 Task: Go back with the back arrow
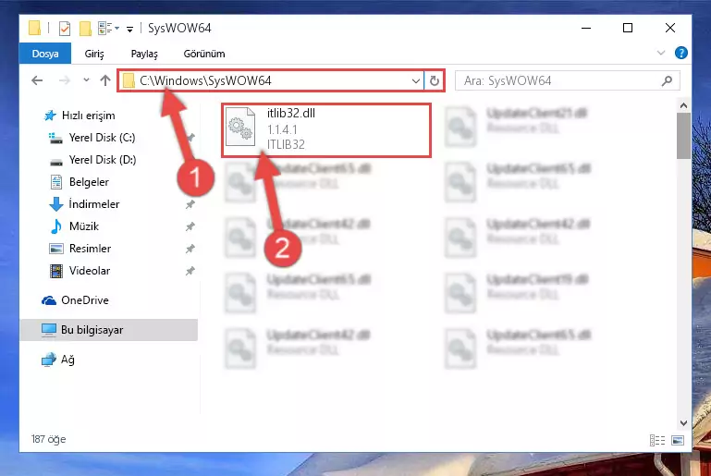[x=37, y=80]
